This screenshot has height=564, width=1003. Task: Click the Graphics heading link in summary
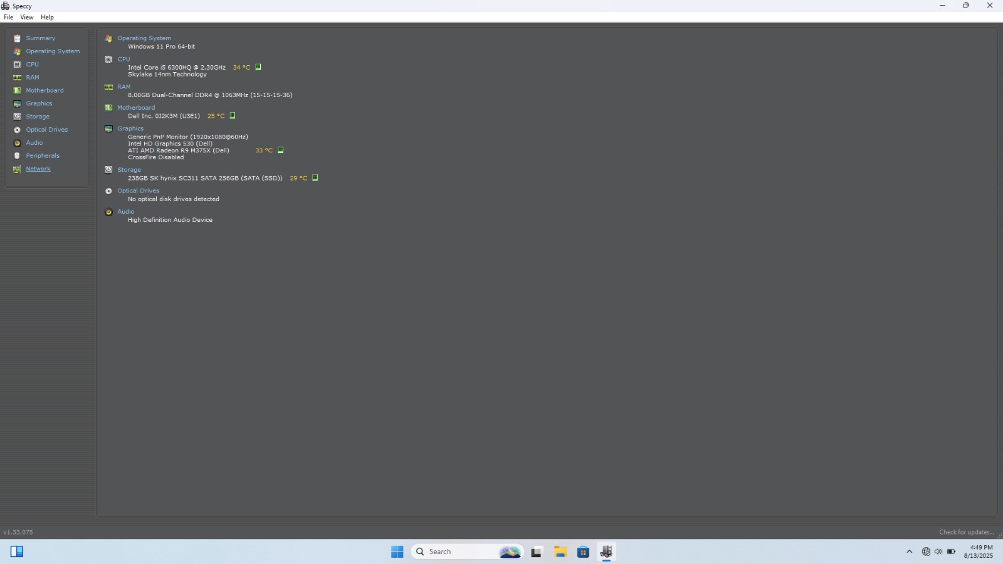point(130,128)
